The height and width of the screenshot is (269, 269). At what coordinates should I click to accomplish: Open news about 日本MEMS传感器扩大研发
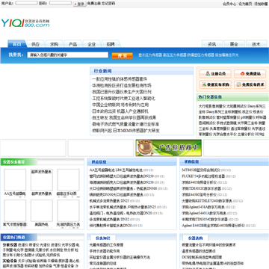(126, 131)
